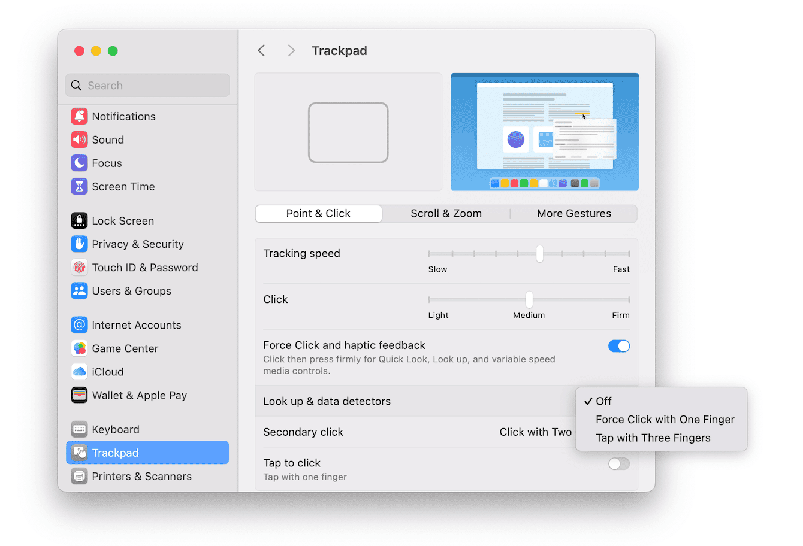This screenshot has width=803, height=546.
Task: Select Tap with Three Fingers from menu
Action: [652, 438]
